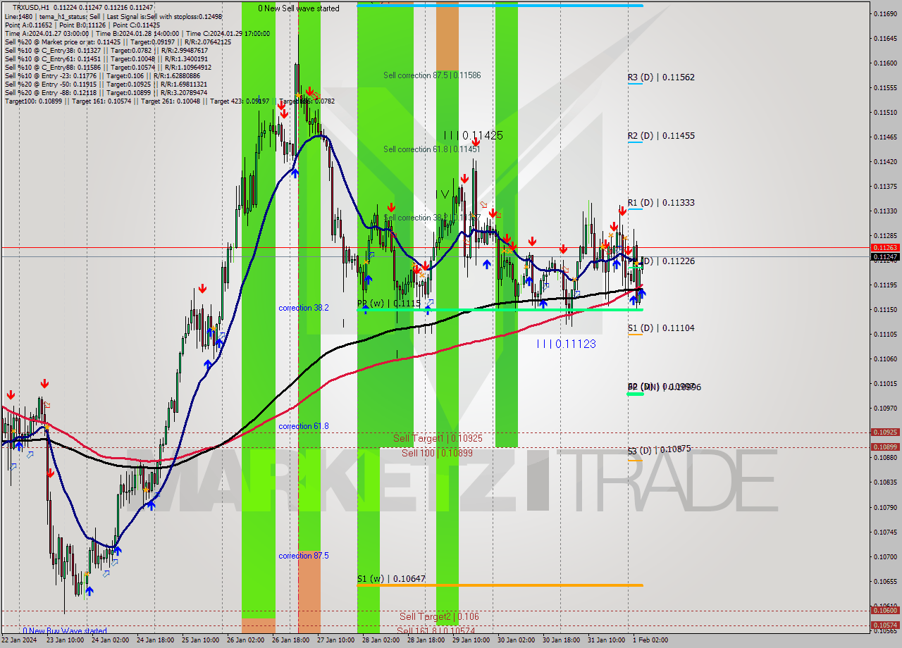Click the 'Target100: 0.10899' info line

169,101
